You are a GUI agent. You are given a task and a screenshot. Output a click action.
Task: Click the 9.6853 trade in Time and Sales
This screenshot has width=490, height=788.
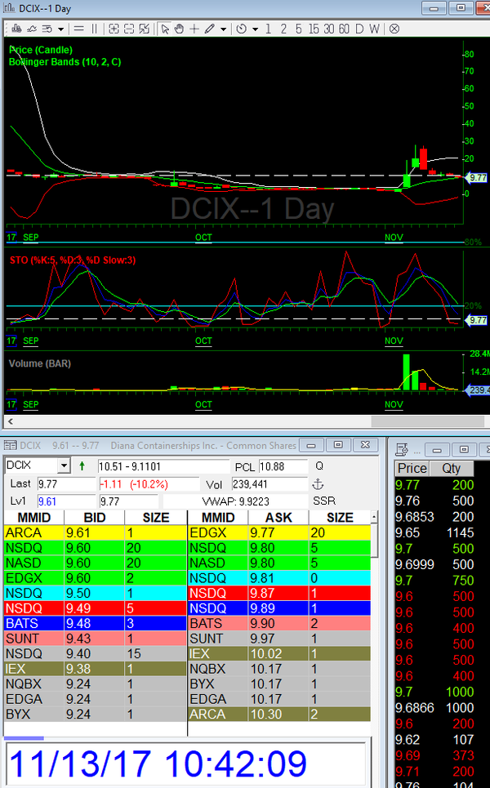pyautogui.click(x=434, y=517)
